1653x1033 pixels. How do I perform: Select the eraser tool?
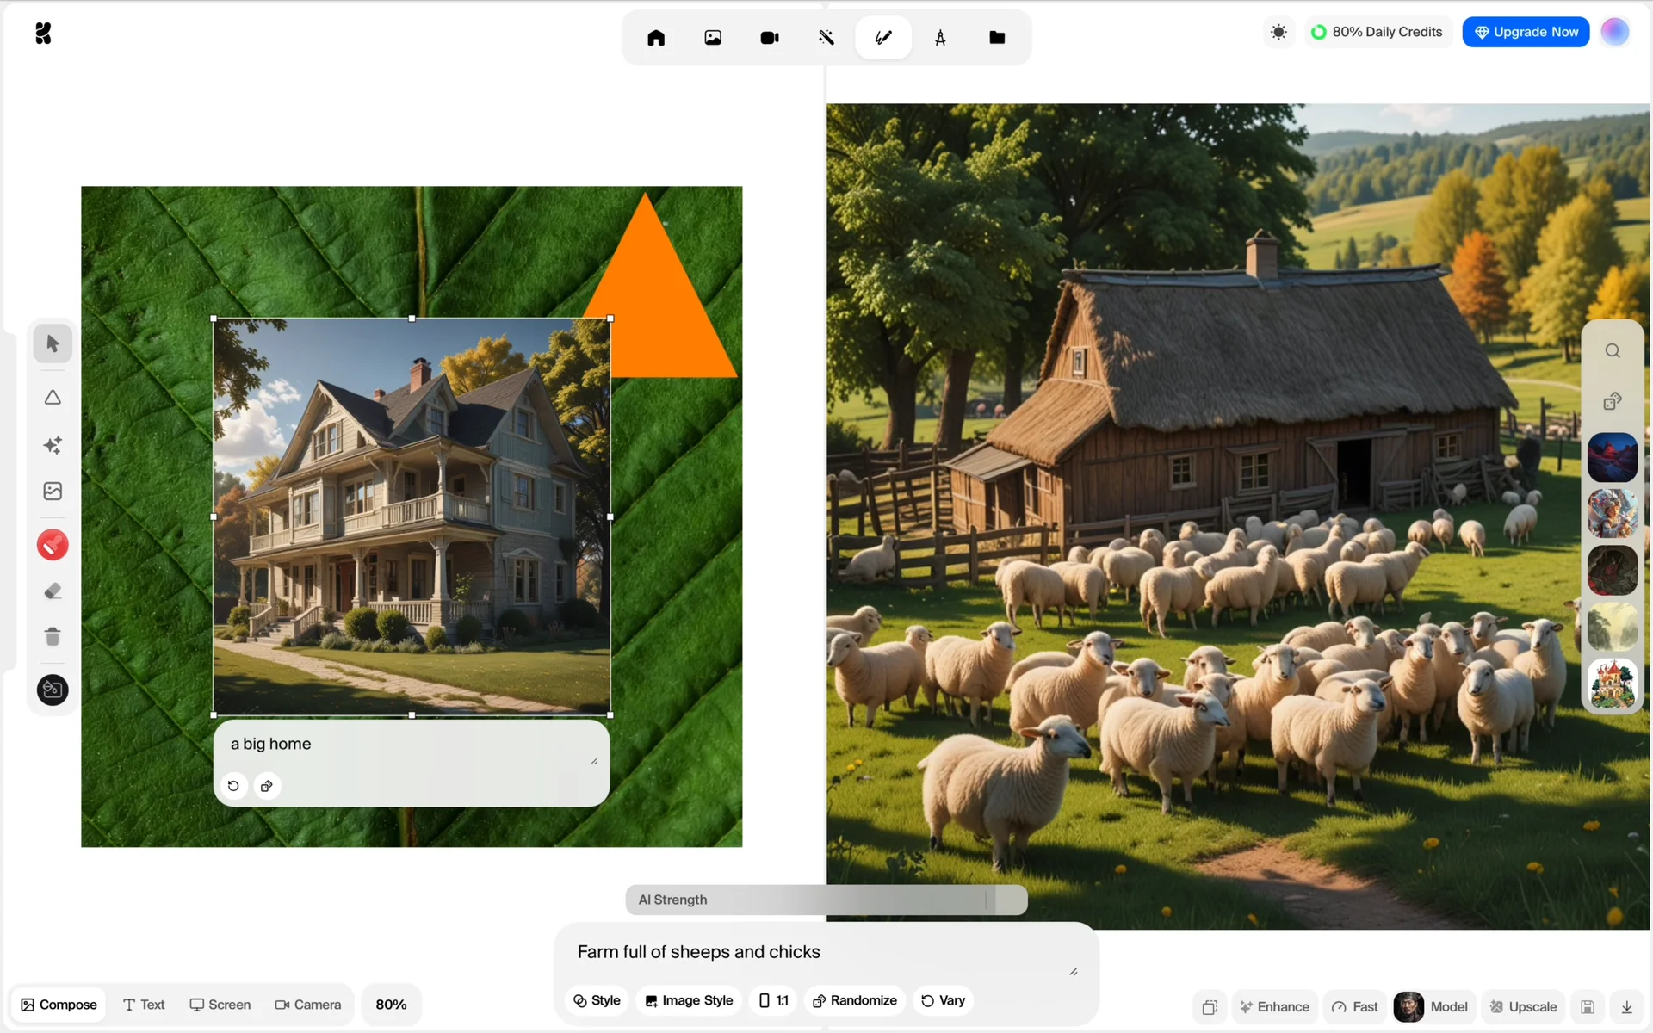pos(53,591)
